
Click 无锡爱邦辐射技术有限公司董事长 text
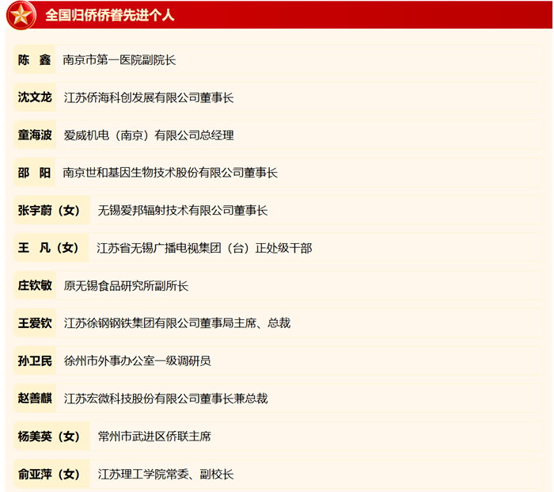point(182,210)
